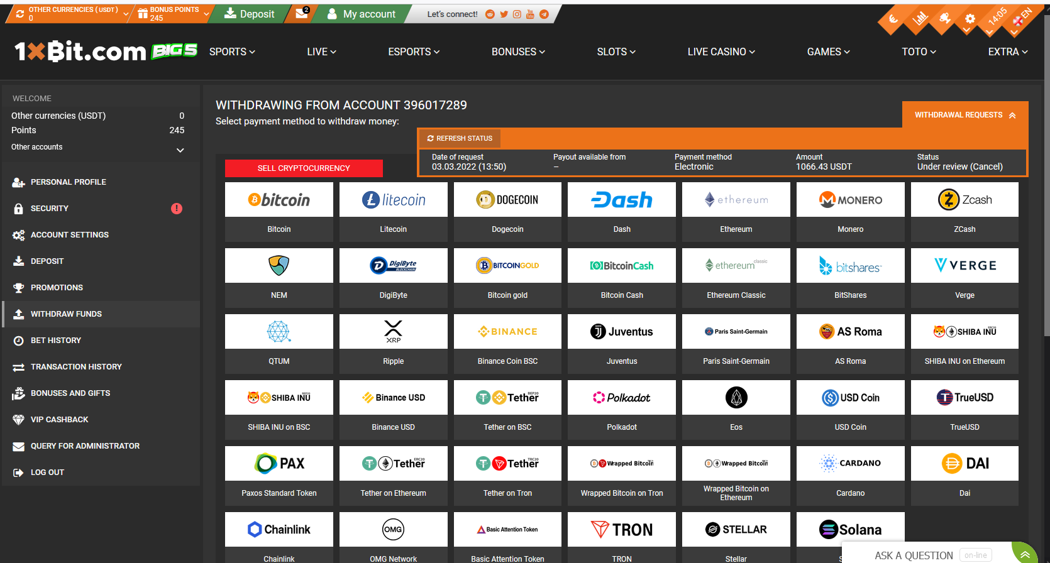Refresh the withdrawal request status

pos(460,138)
